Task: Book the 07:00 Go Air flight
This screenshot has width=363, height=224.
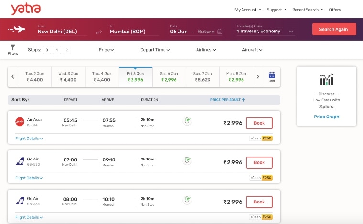Action: [x=259, y=162]
